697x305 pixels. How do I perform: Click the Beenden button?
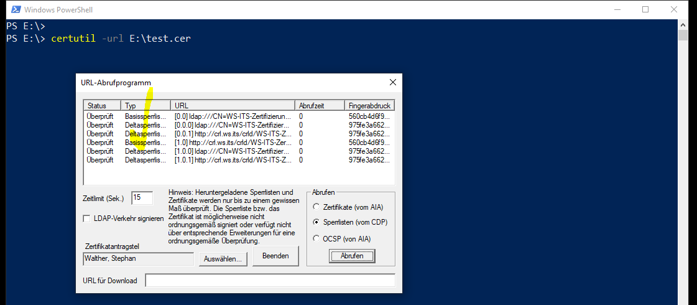point(275,256)
